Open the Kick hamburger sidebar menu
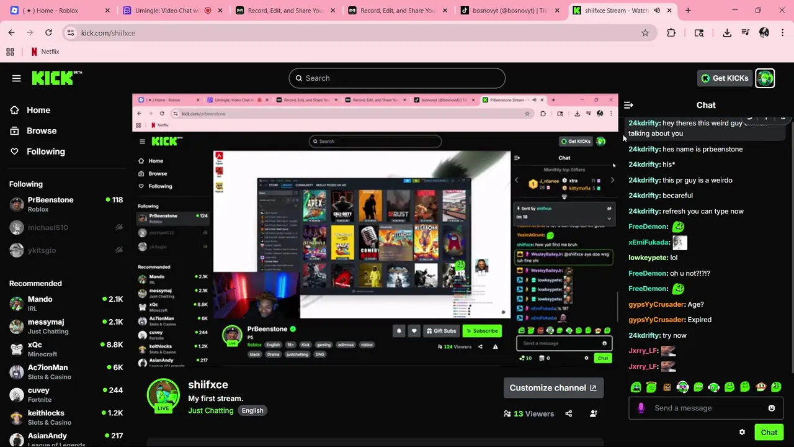 point(17,78)
